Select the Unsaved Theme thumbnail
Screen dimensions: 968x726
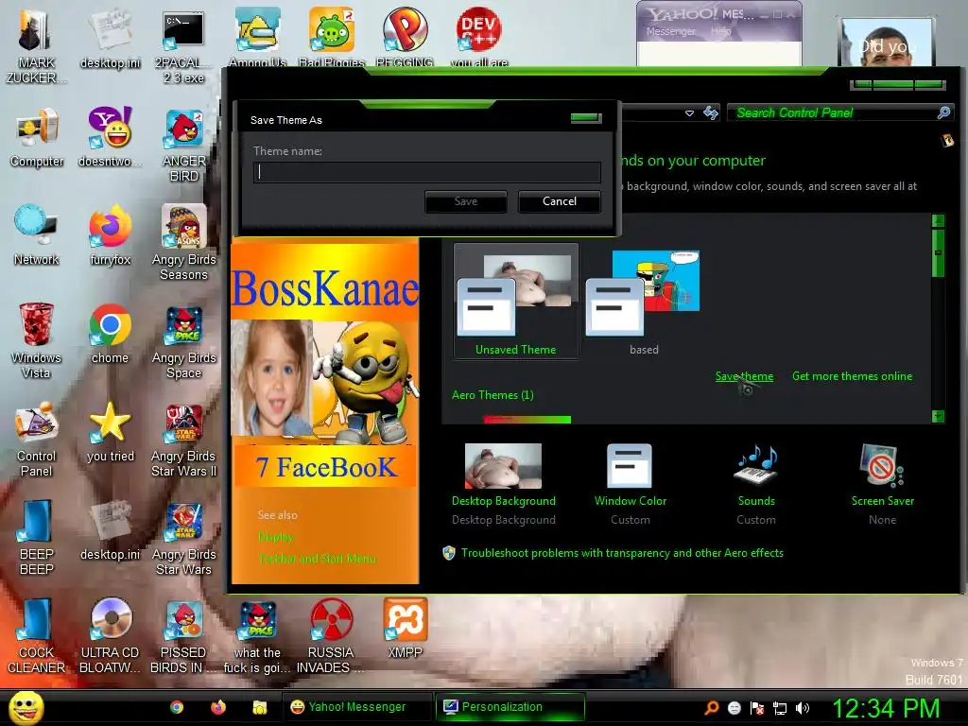pyautogui.click(x=515, y=301)
